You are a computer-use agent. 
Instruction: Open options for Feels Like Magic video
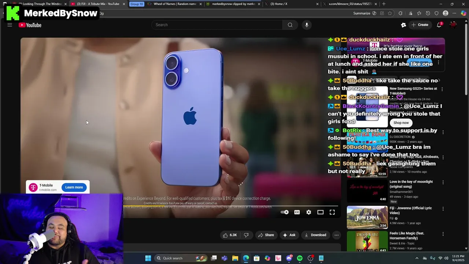coord(443,234)
